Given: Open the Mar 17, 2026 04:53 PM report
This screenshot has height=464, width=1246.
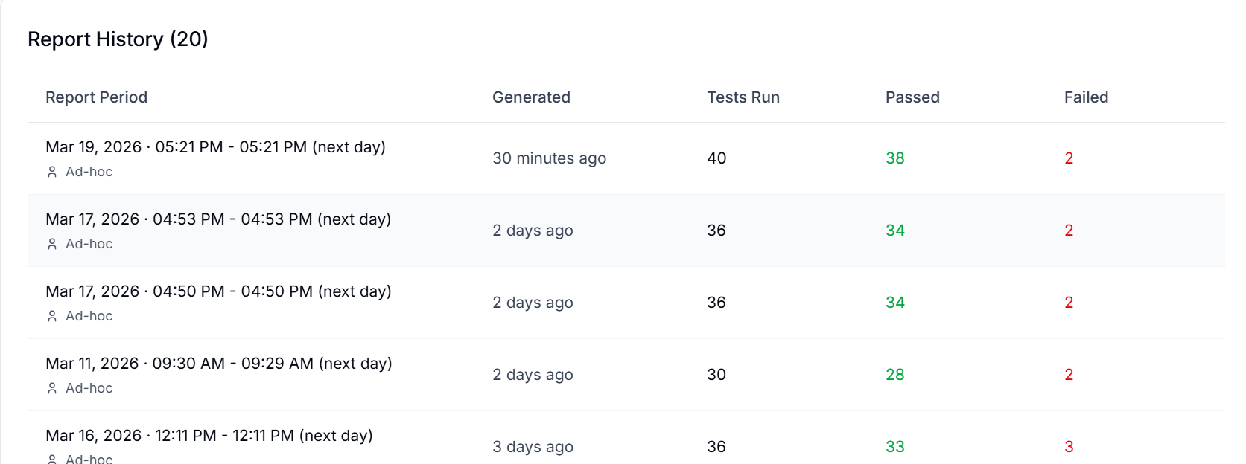Looking at the screenshot, I should pyautogui.click(x=217, y=219).
